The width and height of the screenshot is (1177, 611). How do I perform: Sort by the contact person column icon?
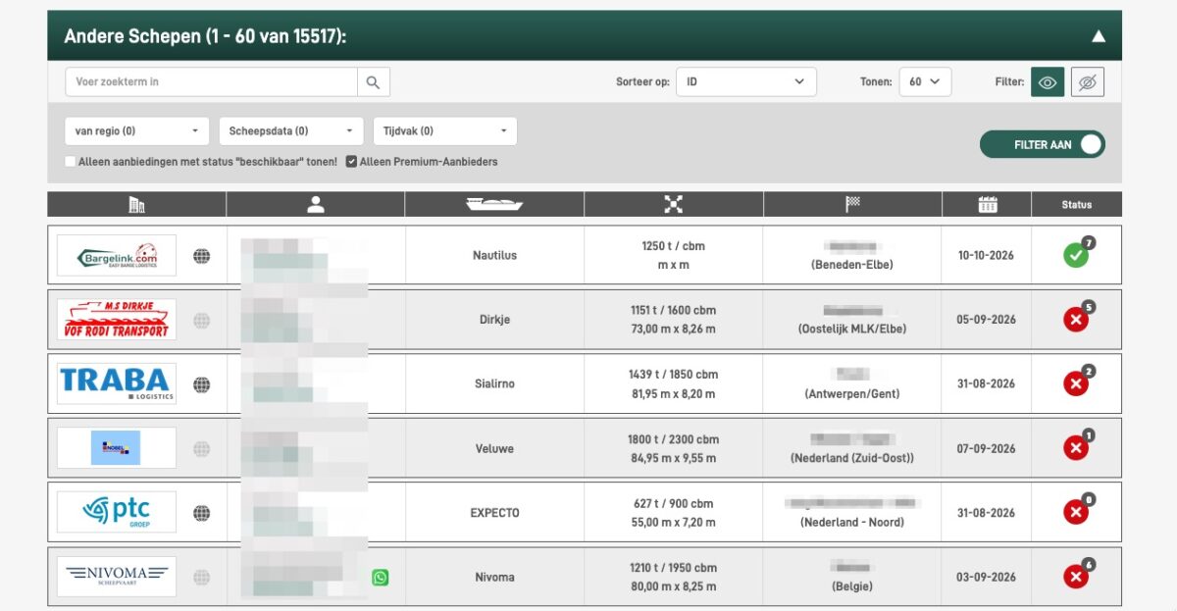315,204
